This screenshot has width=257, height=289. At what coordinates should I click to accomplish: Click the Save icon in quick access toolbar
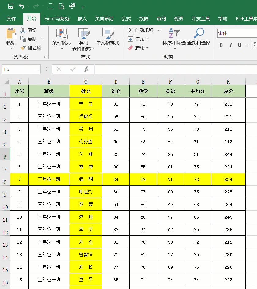[x=11, y=6]
